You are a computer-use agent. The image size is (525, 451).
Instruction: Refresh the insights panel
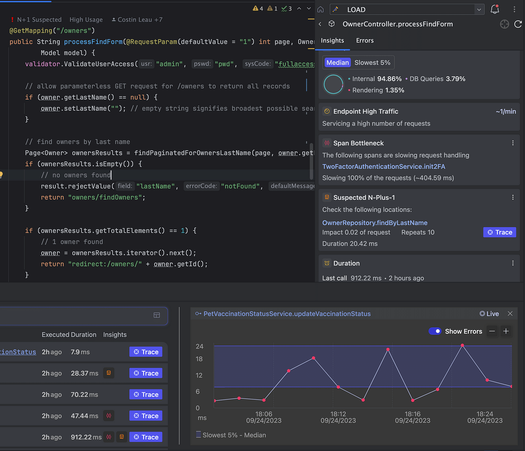pos(518,24)
